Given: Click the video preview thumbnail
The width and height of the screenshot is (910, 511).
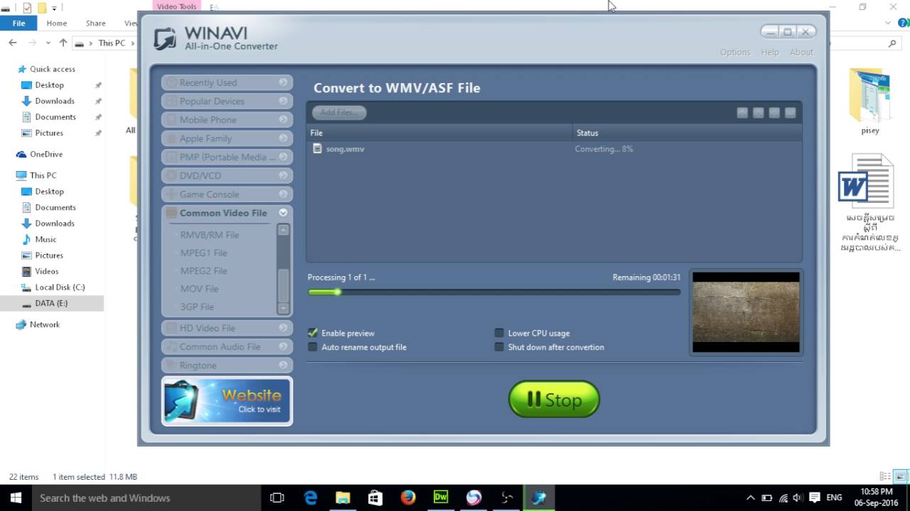Looking at the screenshot, I should click(x=746, y=312).
